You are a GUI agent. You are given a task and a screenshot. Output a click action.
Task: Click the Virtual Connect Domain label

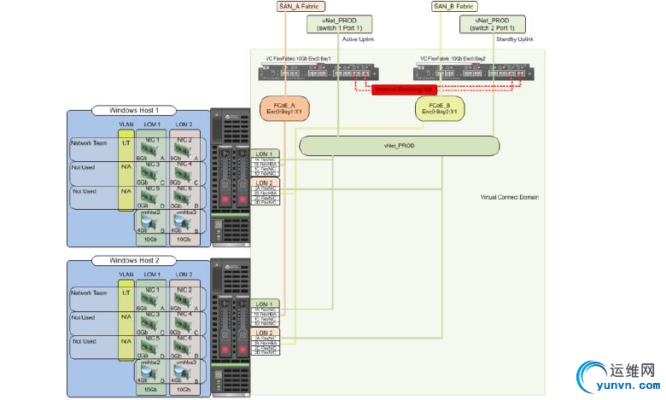click(x=509, y=197)
